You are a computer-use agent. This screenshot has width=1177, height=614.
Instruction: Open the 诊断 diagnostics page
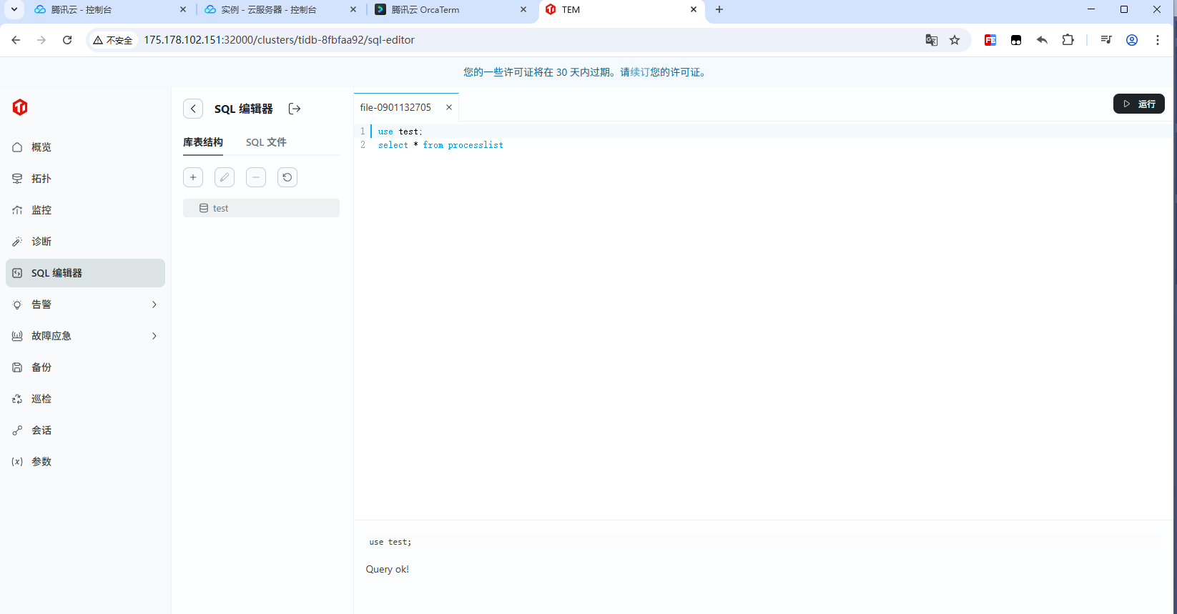pos(85,242)
